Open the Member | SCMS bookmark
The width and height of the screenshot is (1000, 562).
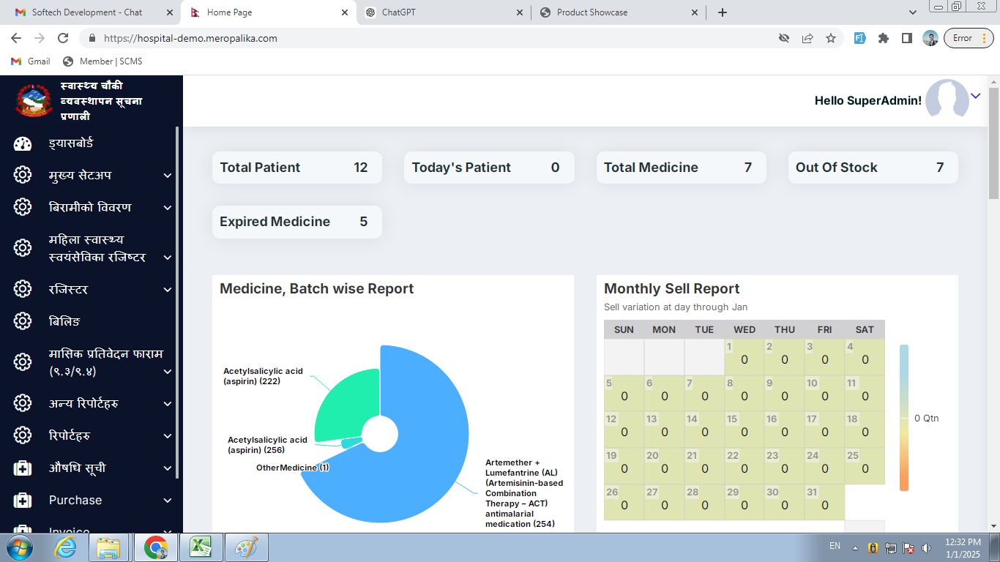102,61
